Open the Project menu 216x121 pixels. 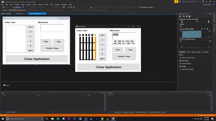point(17,4)
